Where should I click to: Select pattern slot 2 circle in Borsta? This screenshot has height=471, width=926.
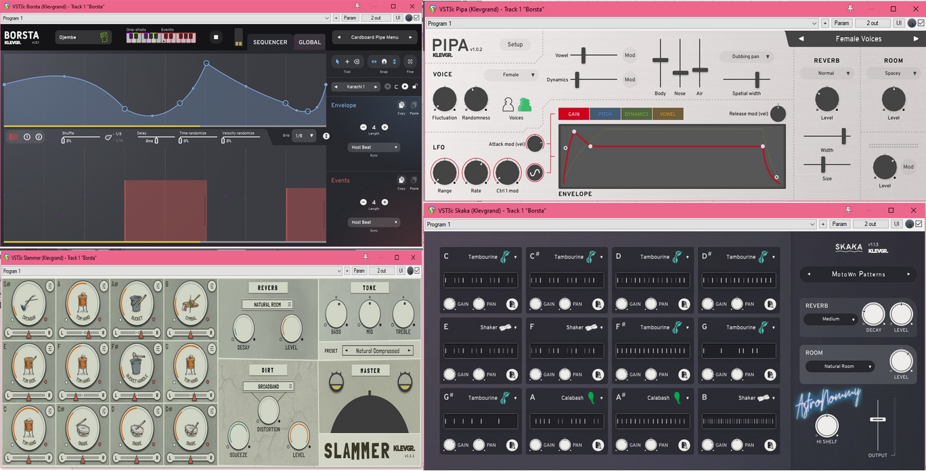(x=39, y=137)
